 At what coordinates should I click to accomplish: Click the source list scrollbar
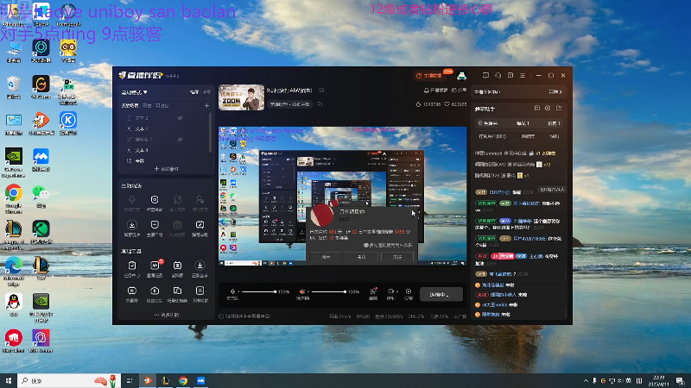point(210,132)
